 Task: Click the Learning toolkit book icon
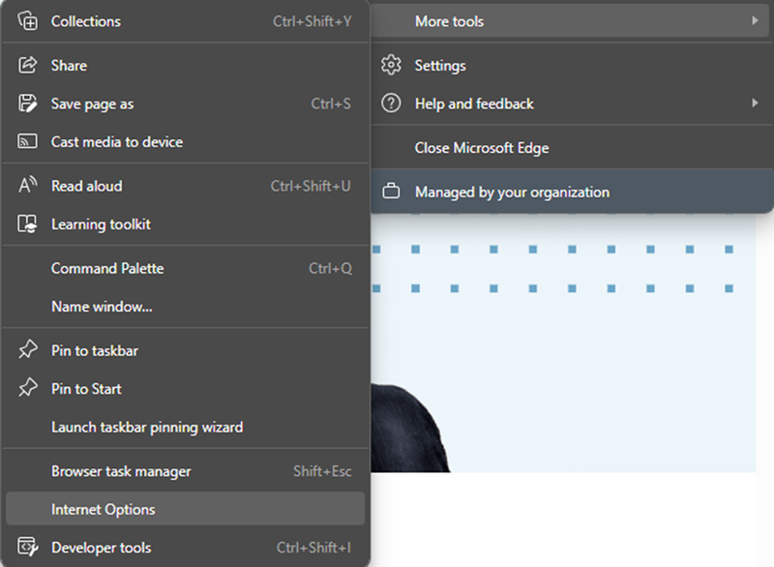(28, 224)
